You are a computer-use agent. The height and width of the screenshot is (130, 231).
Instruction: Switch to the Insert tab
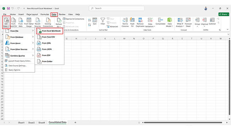pyautogui.click(x=21, y=15)
